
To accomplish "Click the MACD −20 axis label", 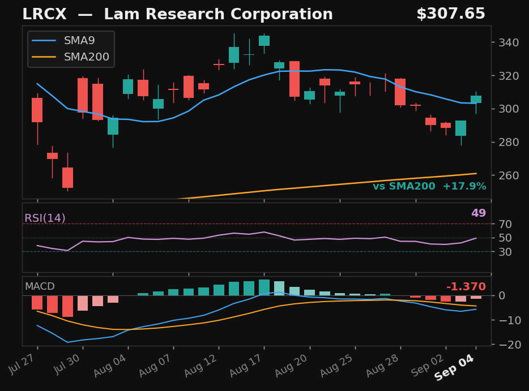I will point(510,345).
